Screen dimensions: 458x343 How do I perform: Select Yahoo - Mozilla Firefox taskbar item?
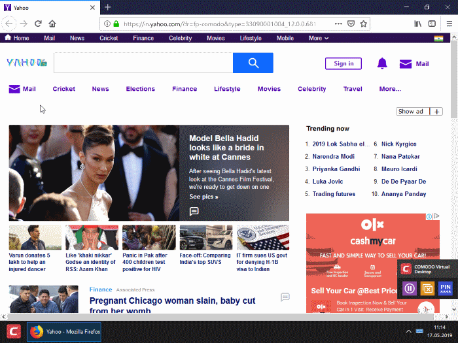tap(64, 332)
